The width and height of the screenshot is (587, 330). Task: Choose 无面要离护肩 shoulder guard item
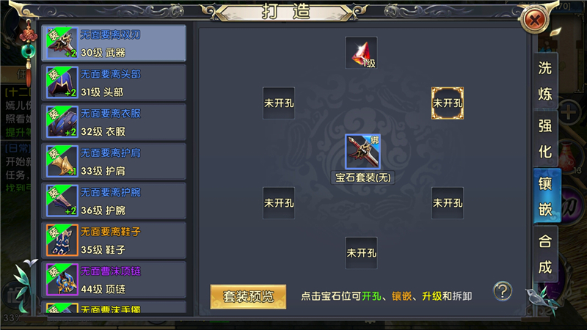(114, 161)
